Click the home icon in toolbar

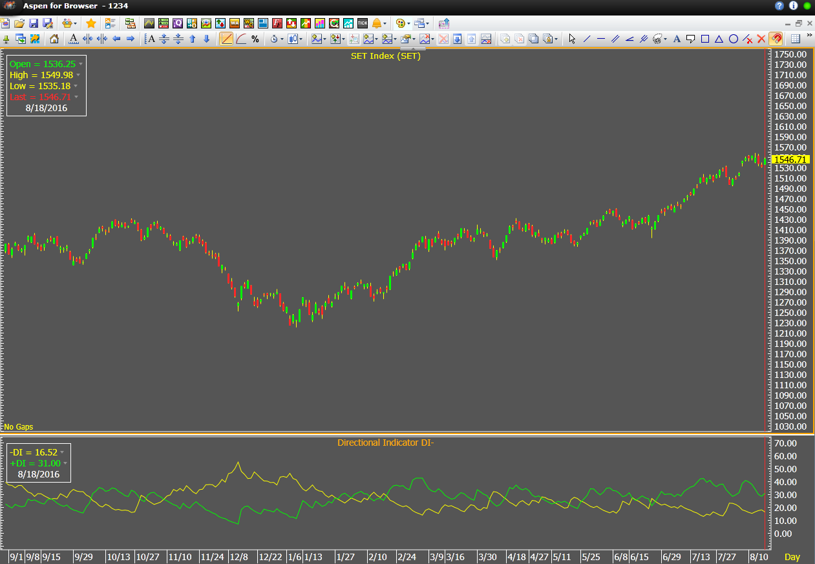[54, 39]
